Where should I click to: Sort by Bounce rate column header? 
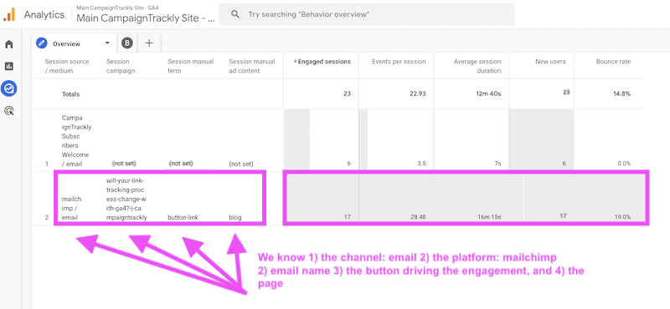pos(613,62)
